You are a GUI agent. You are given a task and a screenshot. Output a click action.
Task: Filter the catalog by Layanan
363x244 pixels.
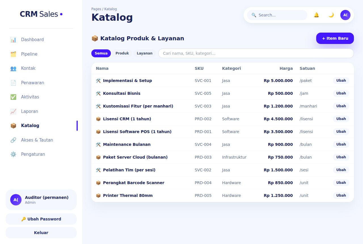pos(145,53)
